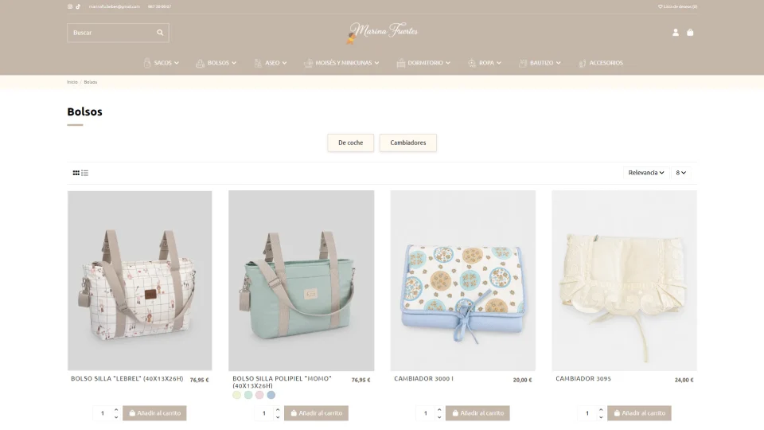Open the TikTok profile icon

tap(78, 6)
